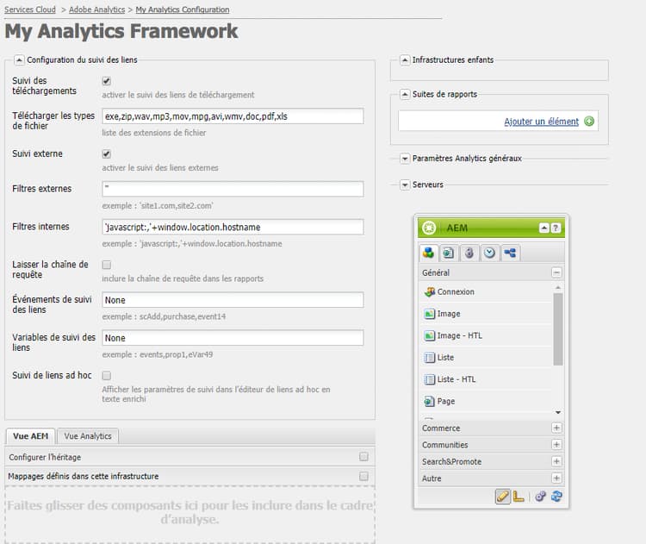Click the Filtres externes input field
This screenshot has height=544, width=646.
(233, 189)
